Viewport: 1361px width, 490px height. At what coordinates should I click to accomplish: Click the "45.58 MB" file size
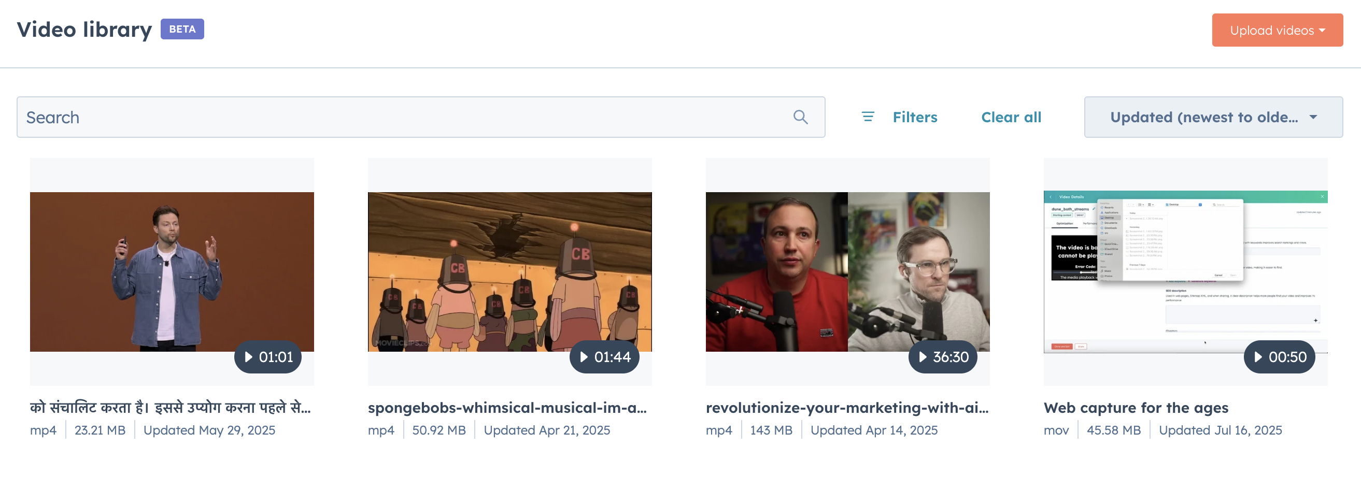[1113, 430]
